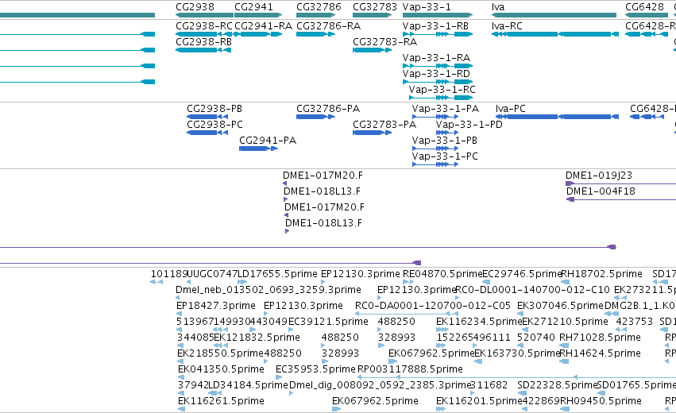Select the EK121832.5prime EST
The height and width of the screenshot is (413, 676).
pos(221,346)
